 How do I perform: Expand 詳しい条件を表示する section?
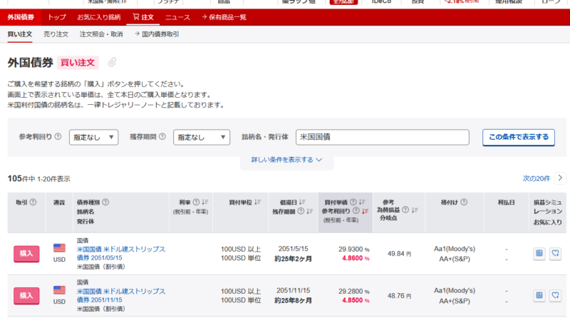click(287, 160)
